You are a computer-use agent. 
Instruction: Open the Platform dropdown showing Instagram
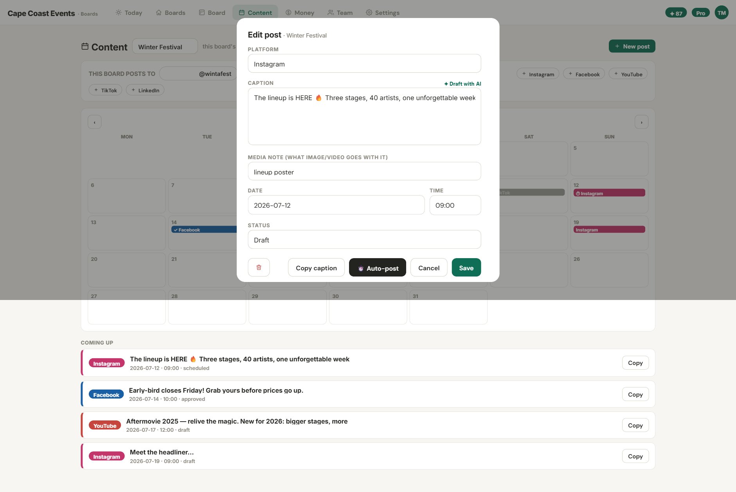point(364,64)
